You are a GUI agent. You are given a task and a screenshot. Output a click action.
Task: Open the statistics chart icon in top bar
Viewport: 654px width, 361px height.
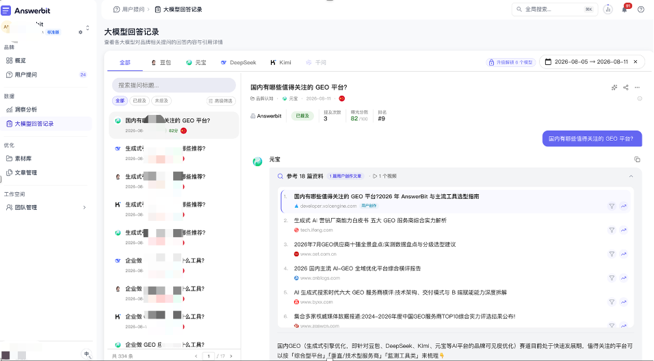click(607, 9)
